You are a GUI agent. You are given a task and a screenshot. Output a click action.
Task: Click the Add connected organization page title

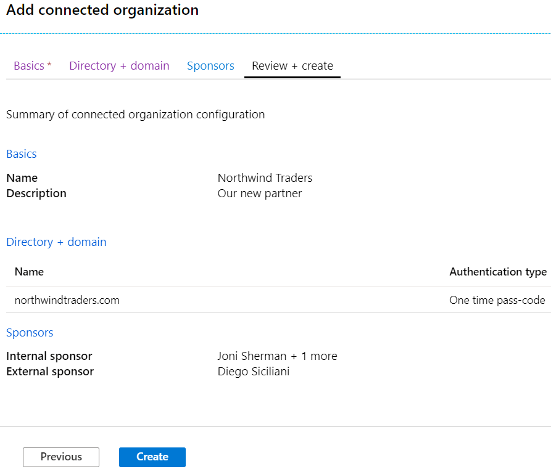[x=102, y=10]
